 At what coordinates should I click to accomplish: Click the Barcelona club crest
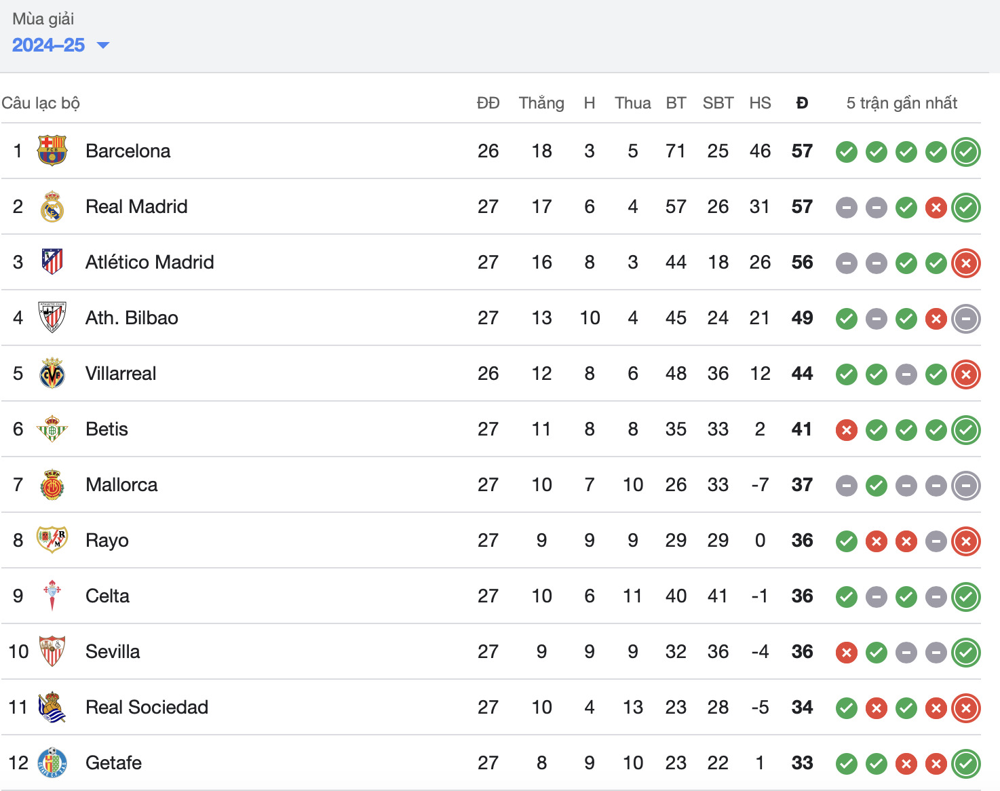click(x=52, y=151)
